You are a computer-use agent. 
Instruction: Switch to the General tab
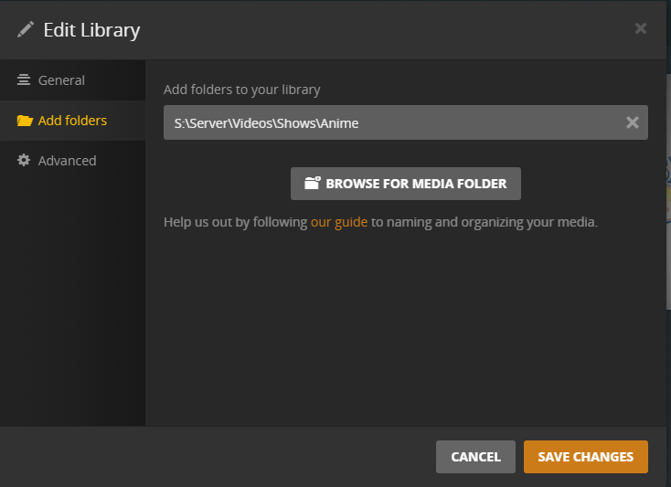(61, 80)
